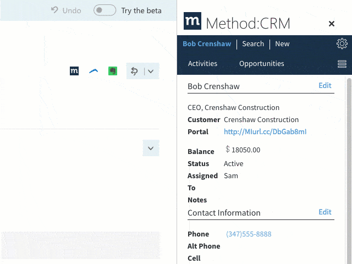352x264 pixels.
Task: Switch to the Activities tab
Action: point(202,64)
